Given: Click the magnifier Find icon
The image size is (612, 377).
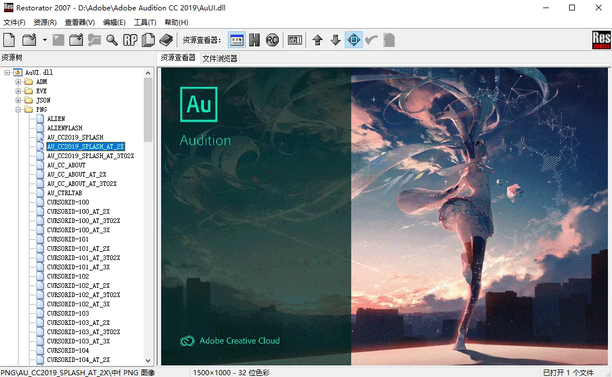Looking at the screenshot, I should (112, 40).
